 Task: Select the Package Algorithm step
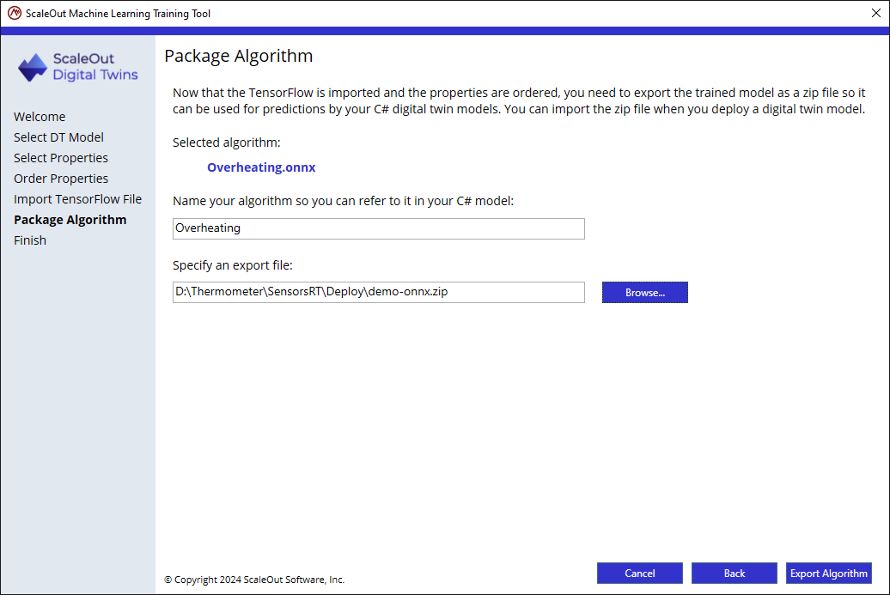[70, 220]
